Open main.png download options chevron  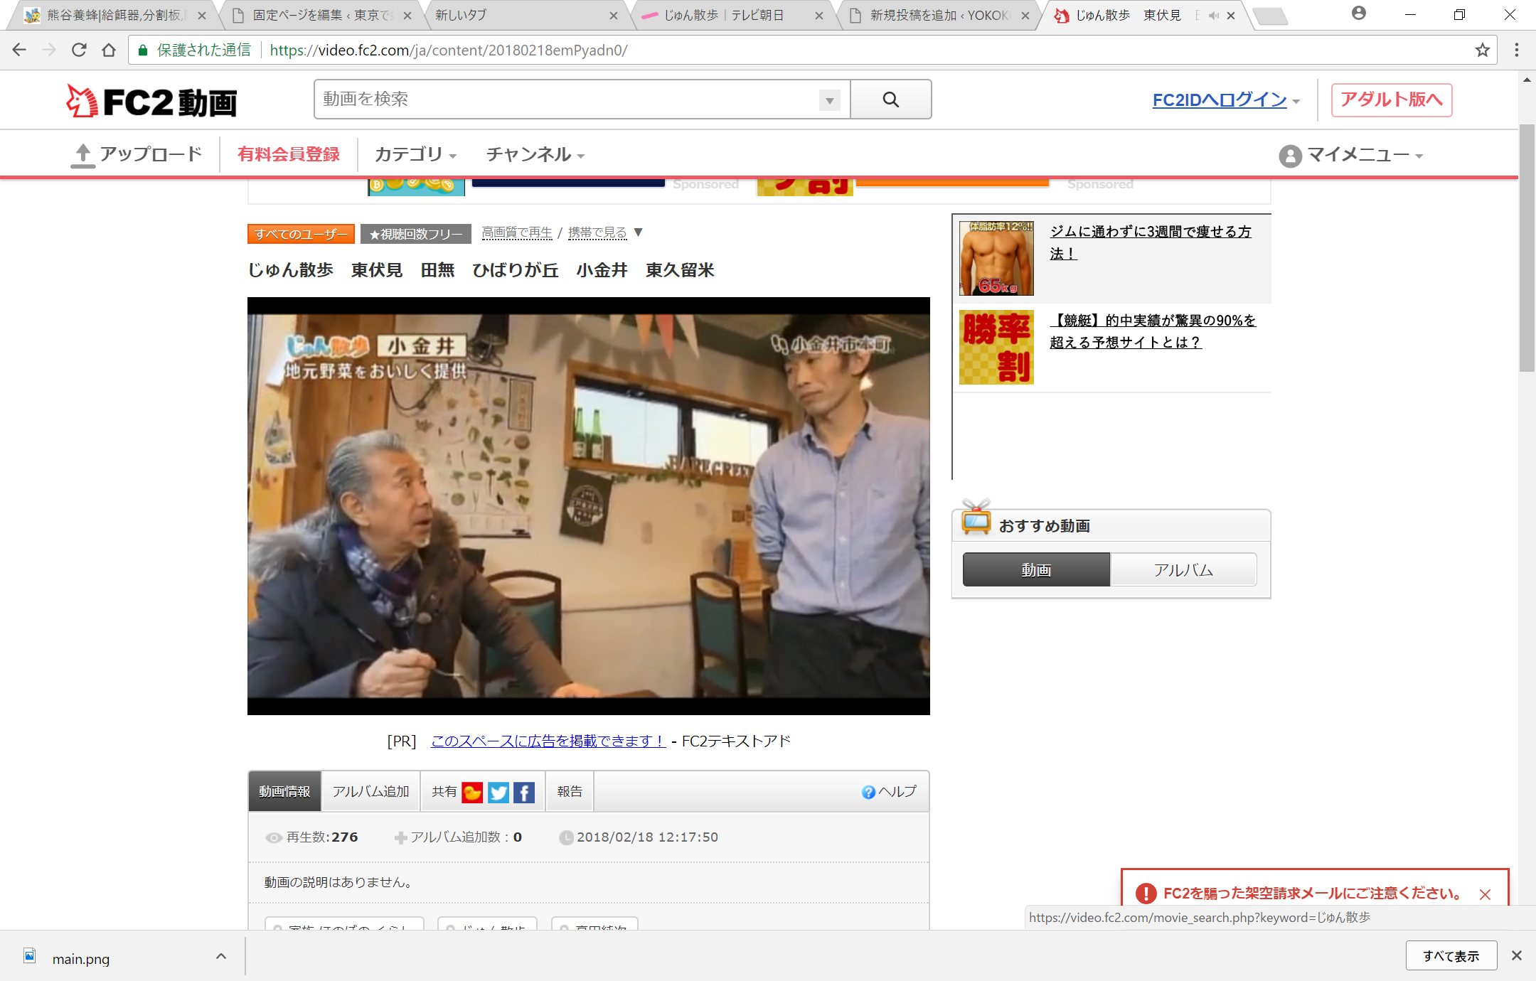pyautogui.click(x=221, y=956)
